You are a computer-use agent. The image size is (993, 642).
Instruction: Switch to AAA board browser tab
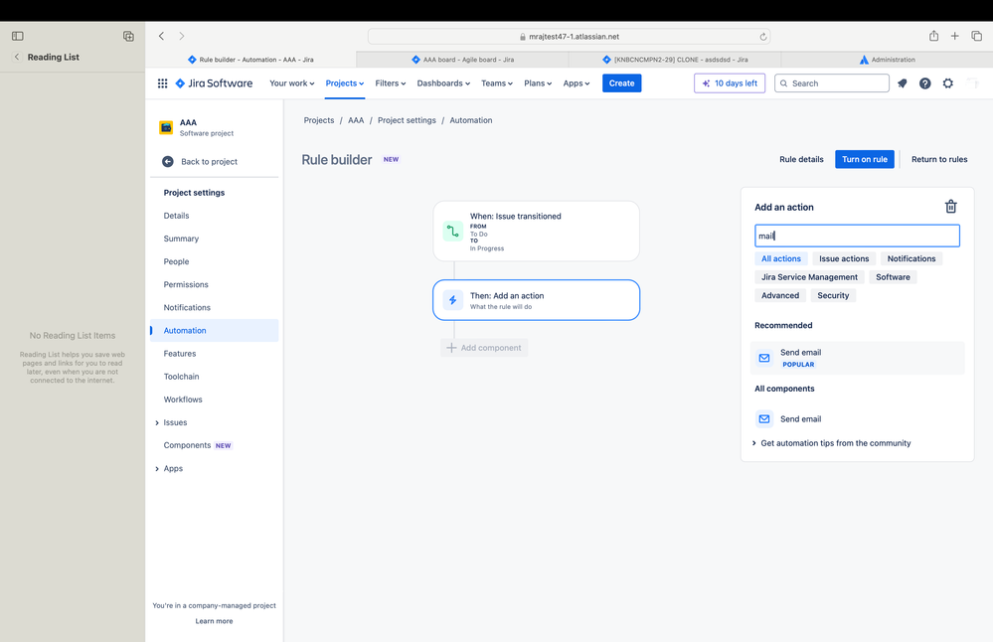coord(462,60)
